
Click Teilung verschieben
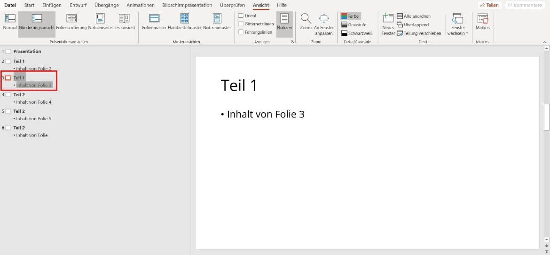point(419,33)
